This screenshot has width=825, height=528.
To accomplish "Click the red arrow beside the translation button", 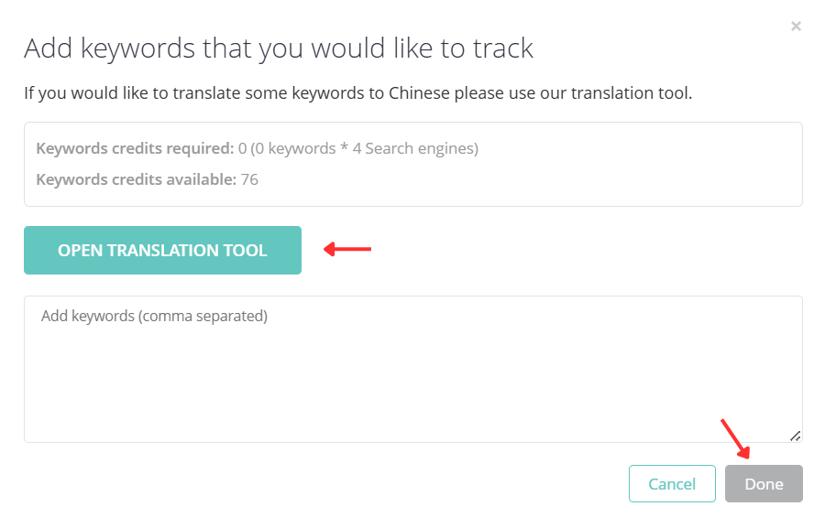I will tap(348, 248).
